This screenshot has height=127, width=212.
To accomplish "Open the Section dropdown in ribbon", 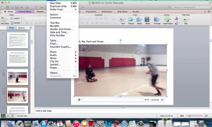I will [16, 23].
